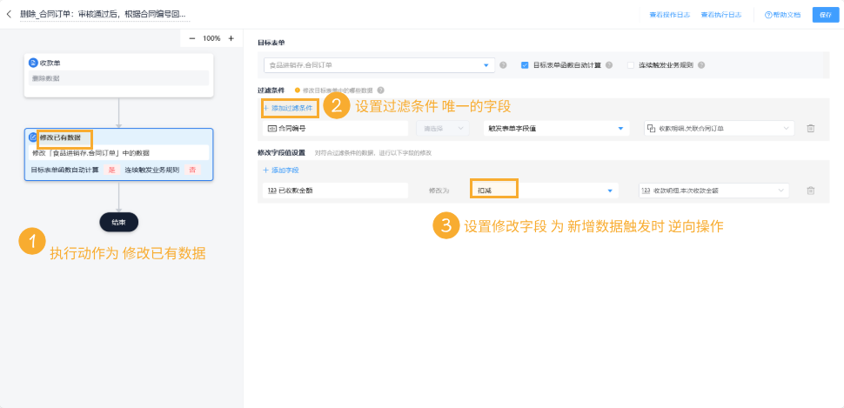
Task: Open the 触发表单字段值 dropdown
Action: [x=556, y=128]
